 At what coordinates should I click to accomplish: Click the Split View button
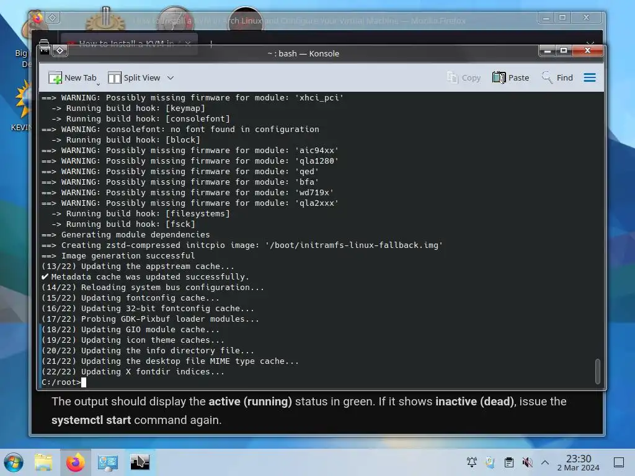134,77
